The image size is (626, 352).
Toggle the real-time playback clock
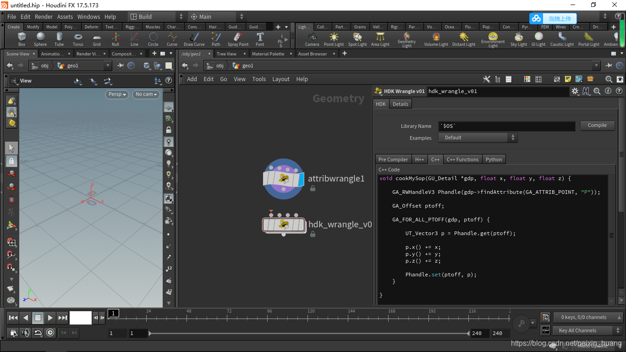coord(50,333)
